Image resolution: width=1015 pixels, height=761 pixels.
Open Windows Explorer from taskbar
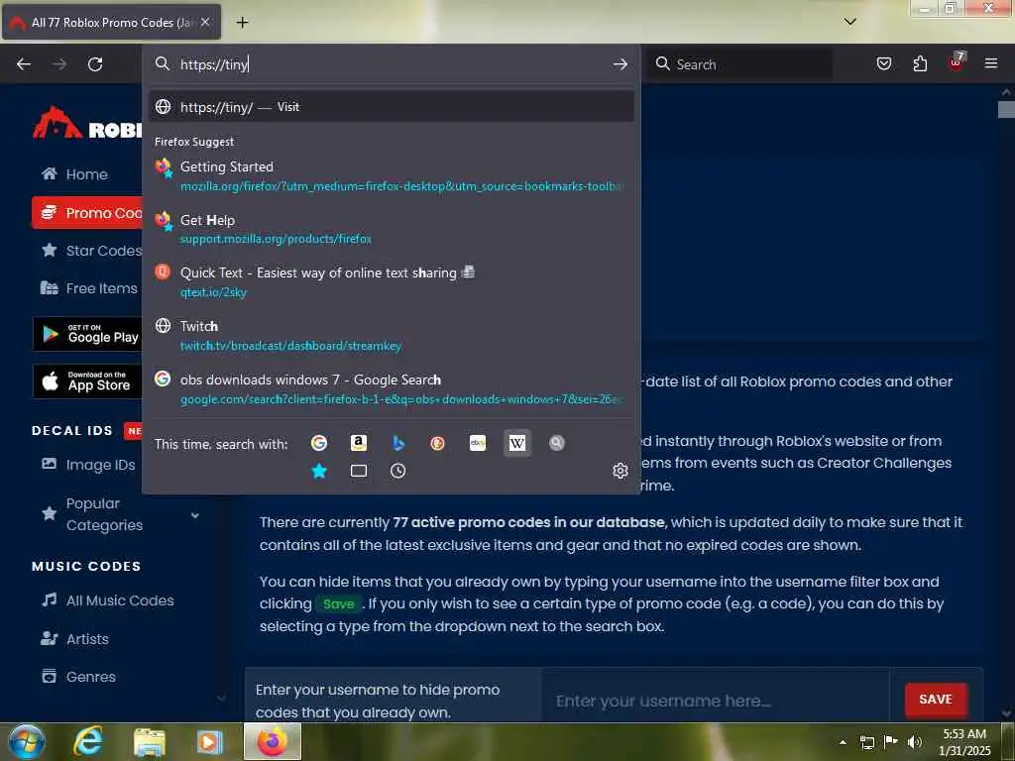[x=150, y=742]
